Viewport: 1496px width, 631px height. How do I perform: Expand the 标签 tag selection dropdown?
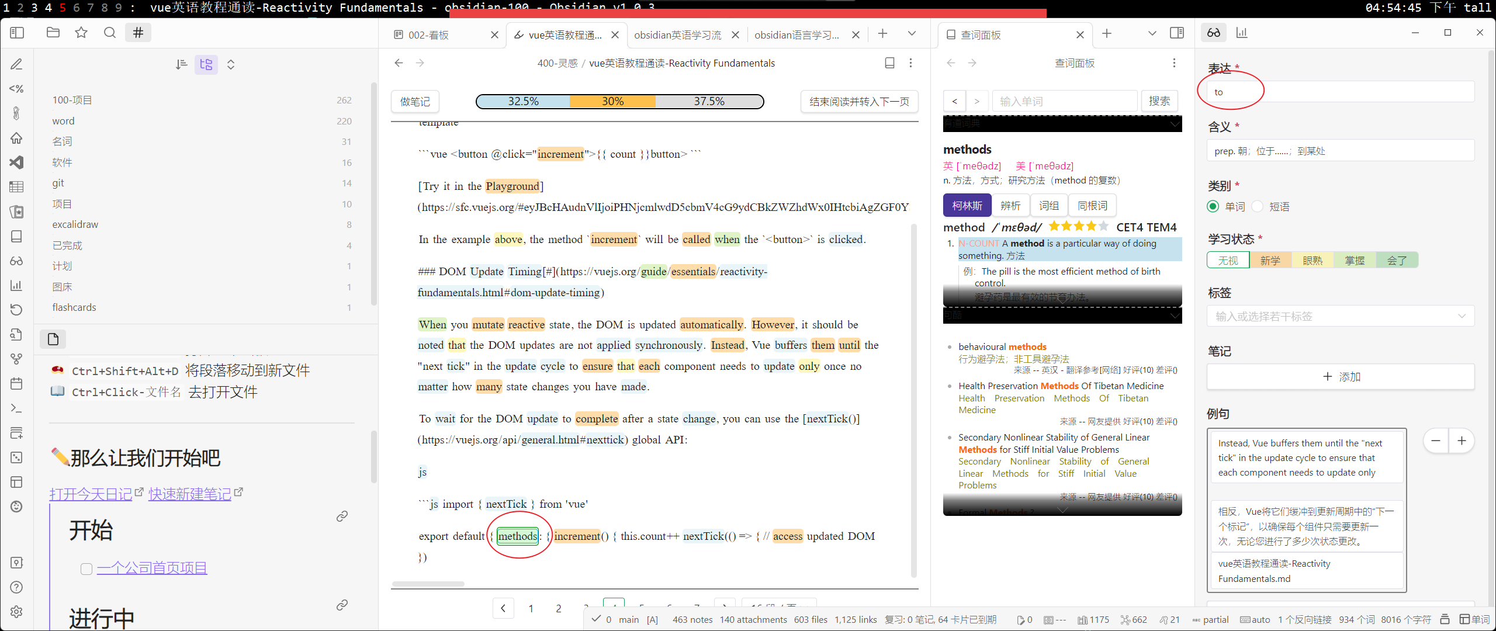click(x=1463, y=316)
